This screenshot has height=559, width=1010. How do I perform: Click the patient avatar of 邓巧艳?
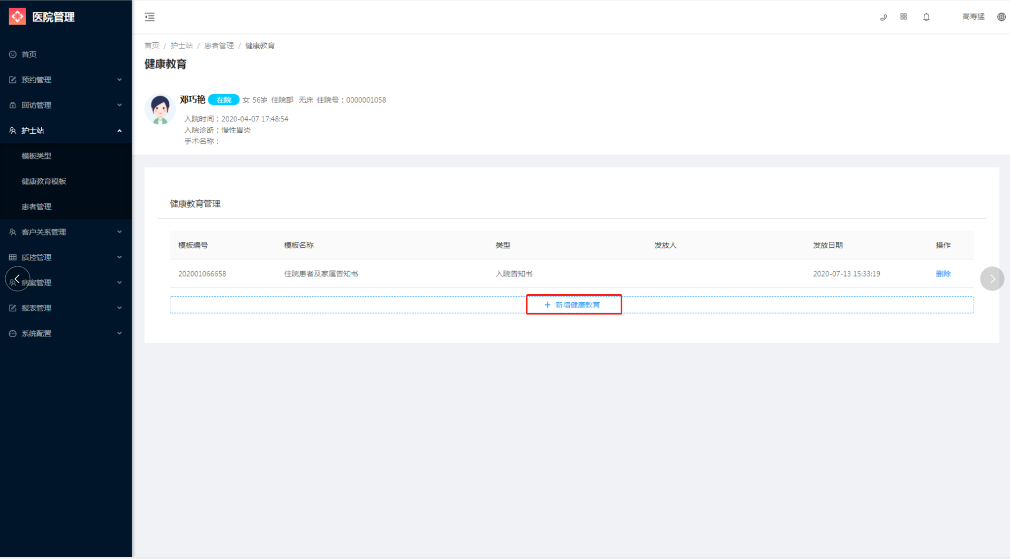click(x=160, y=109)
